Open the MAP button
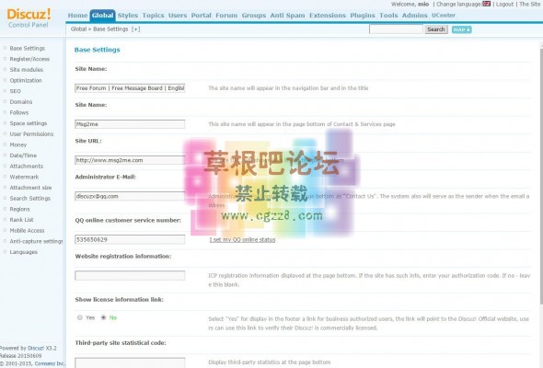 click(462, 29)
